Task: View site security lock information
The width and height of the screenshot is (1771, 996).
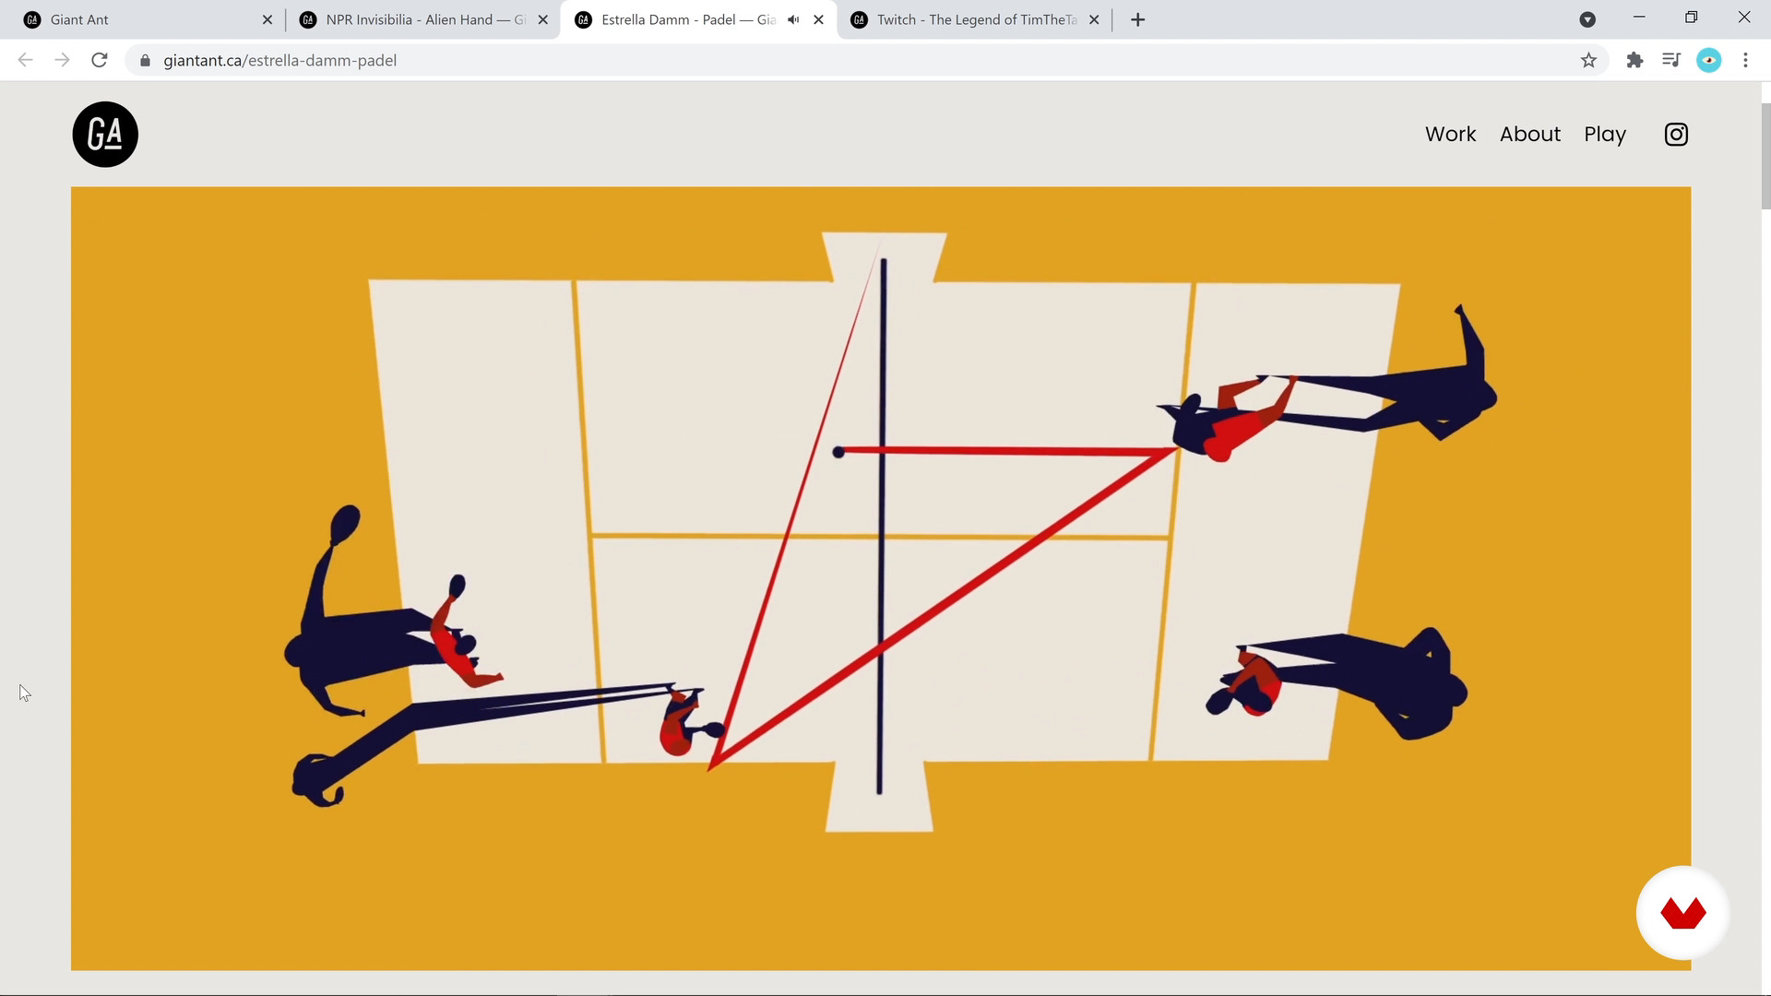Action: click(x=145, y=61)
